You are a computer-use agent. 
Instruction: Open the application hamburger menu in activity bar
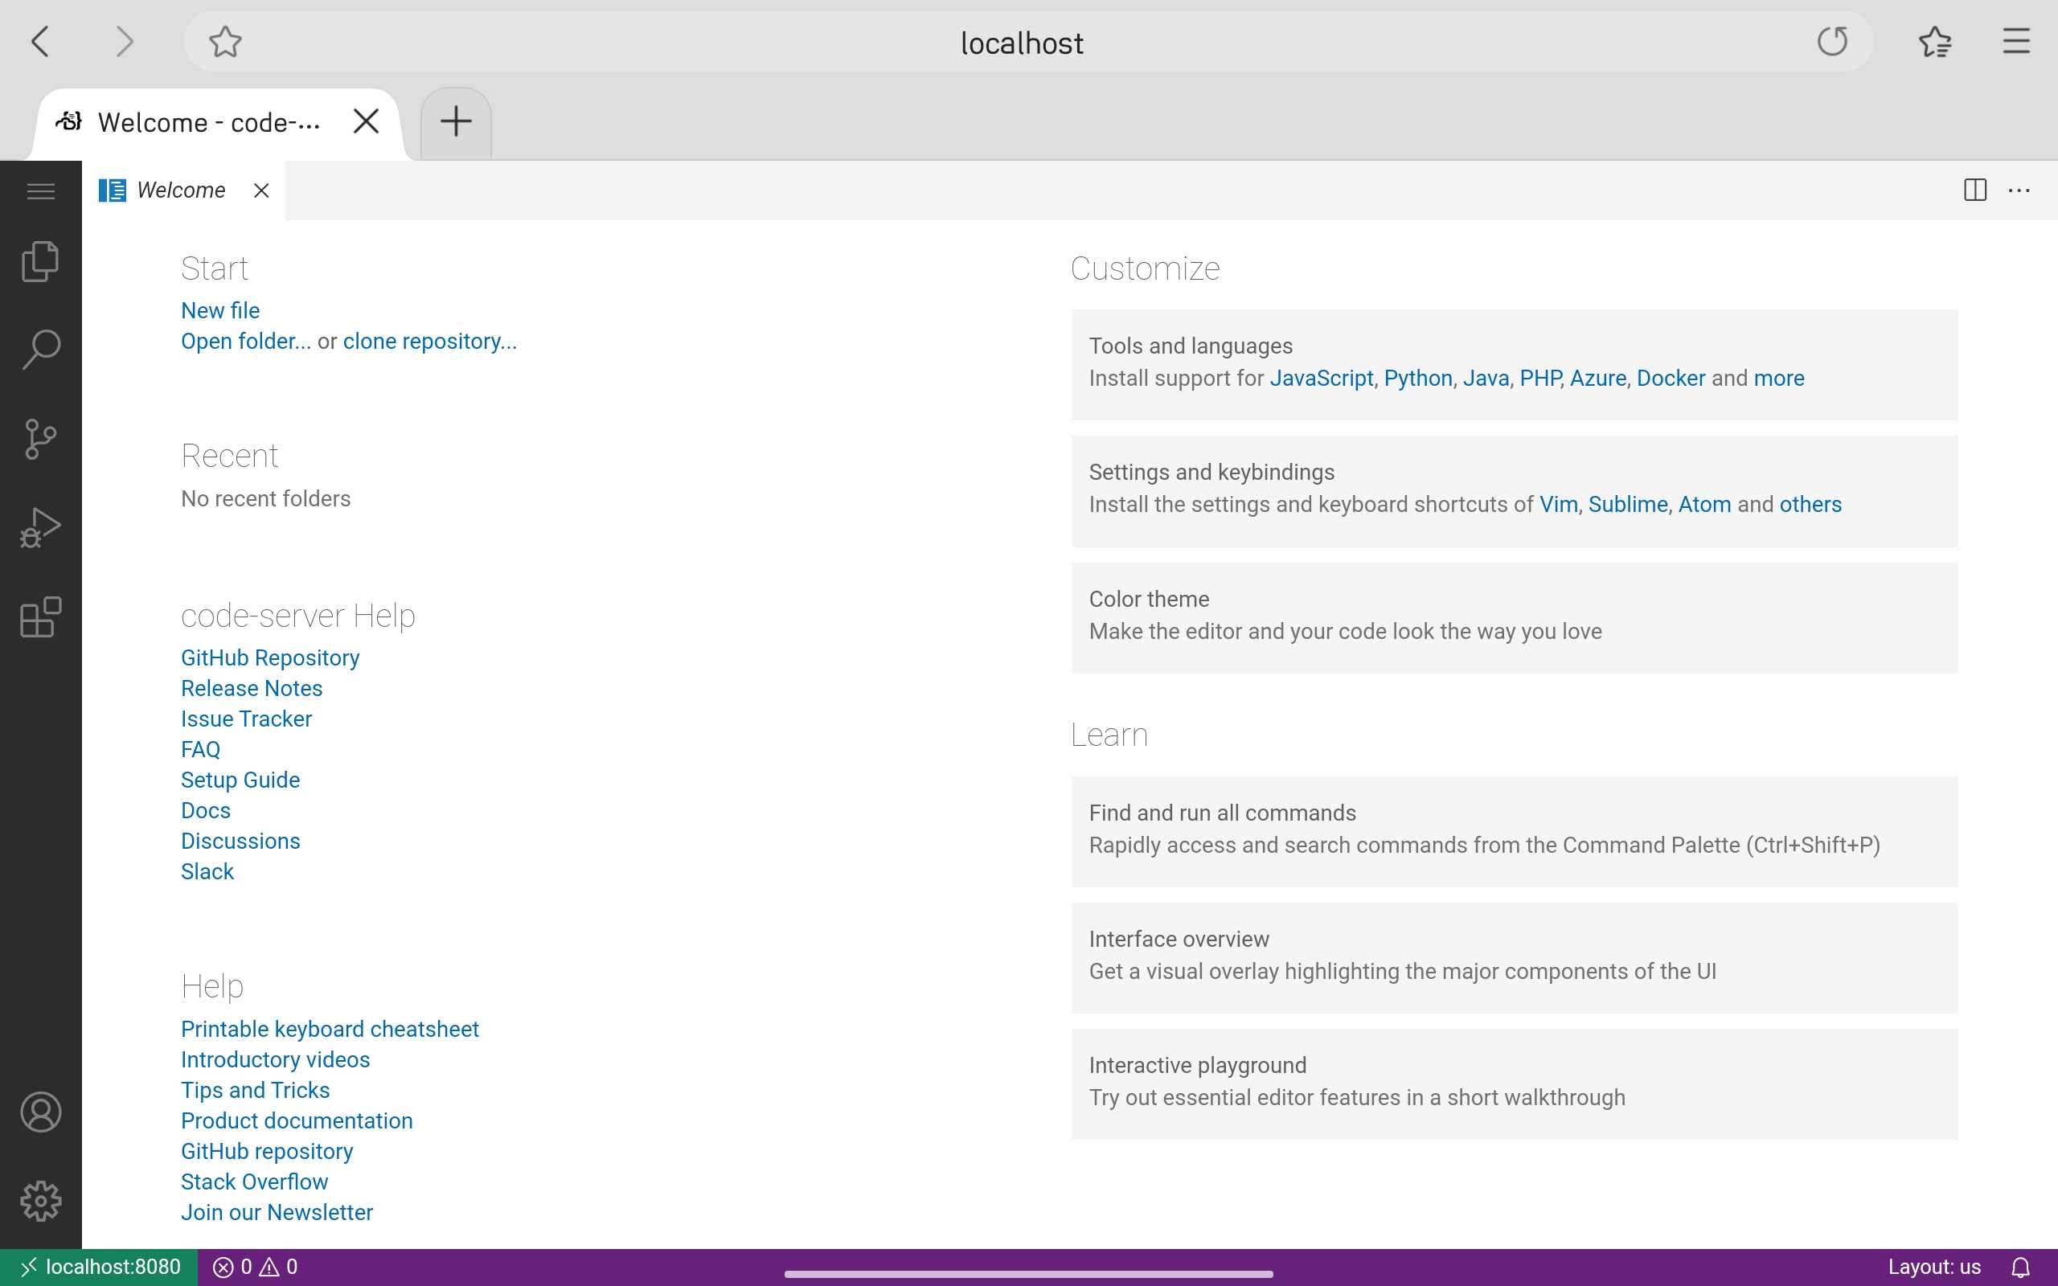tap(41, 190)
